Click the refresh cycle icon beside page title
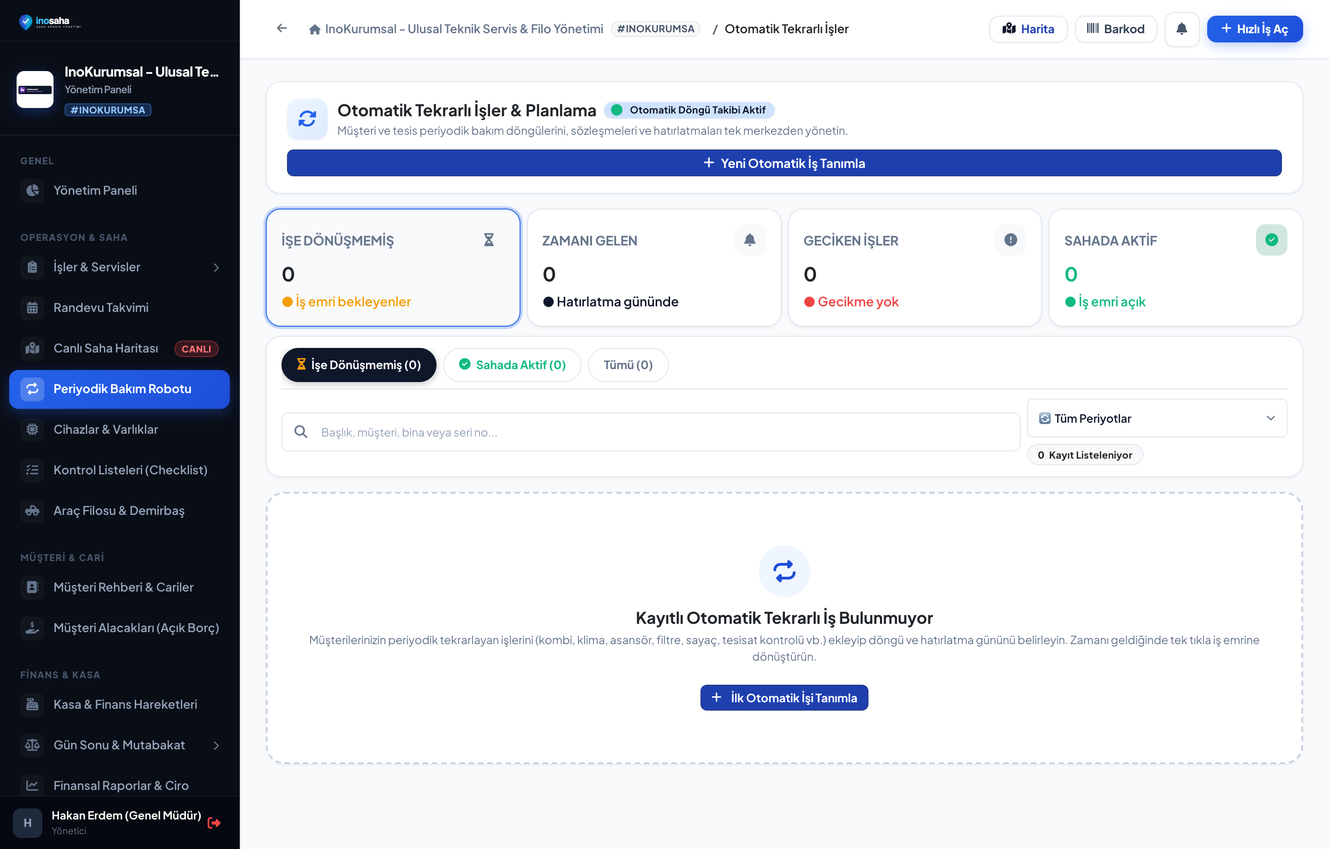This screenshot has width=1329, height=849. pyautogui.click(x=307, y=119)
